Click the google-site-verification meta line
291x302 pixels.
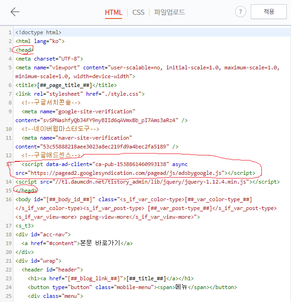[x=78, y=111]
